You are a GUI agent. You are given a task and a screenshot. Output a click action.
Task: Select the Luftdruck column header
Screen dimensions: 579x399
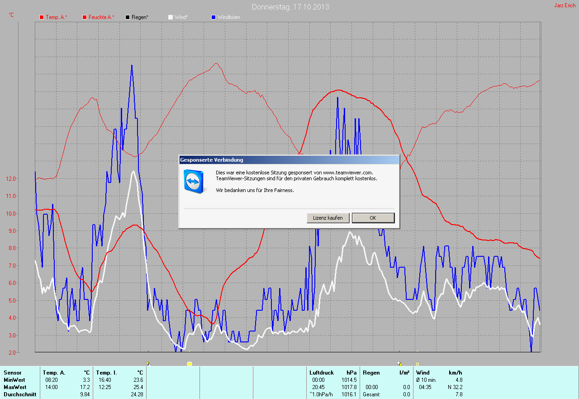coord(320,373)
